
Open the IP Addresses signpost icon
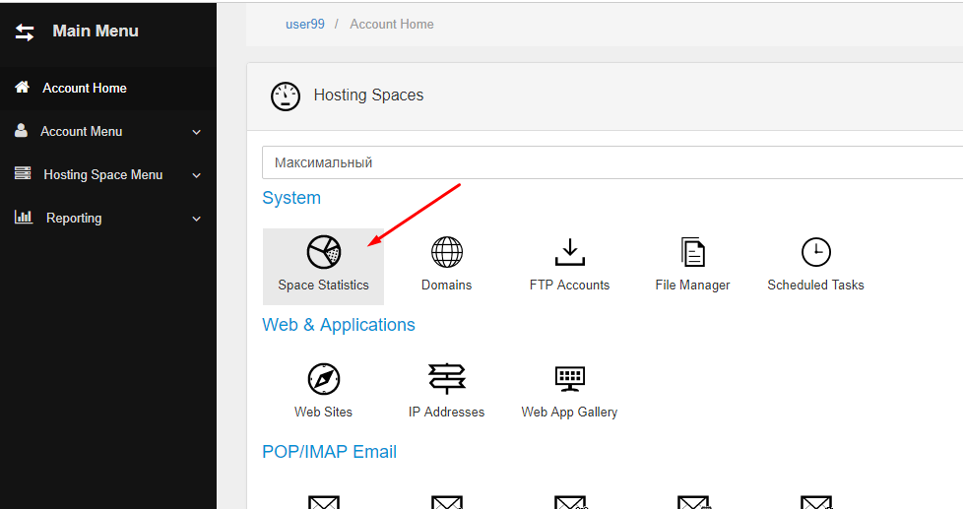(446, 378)
